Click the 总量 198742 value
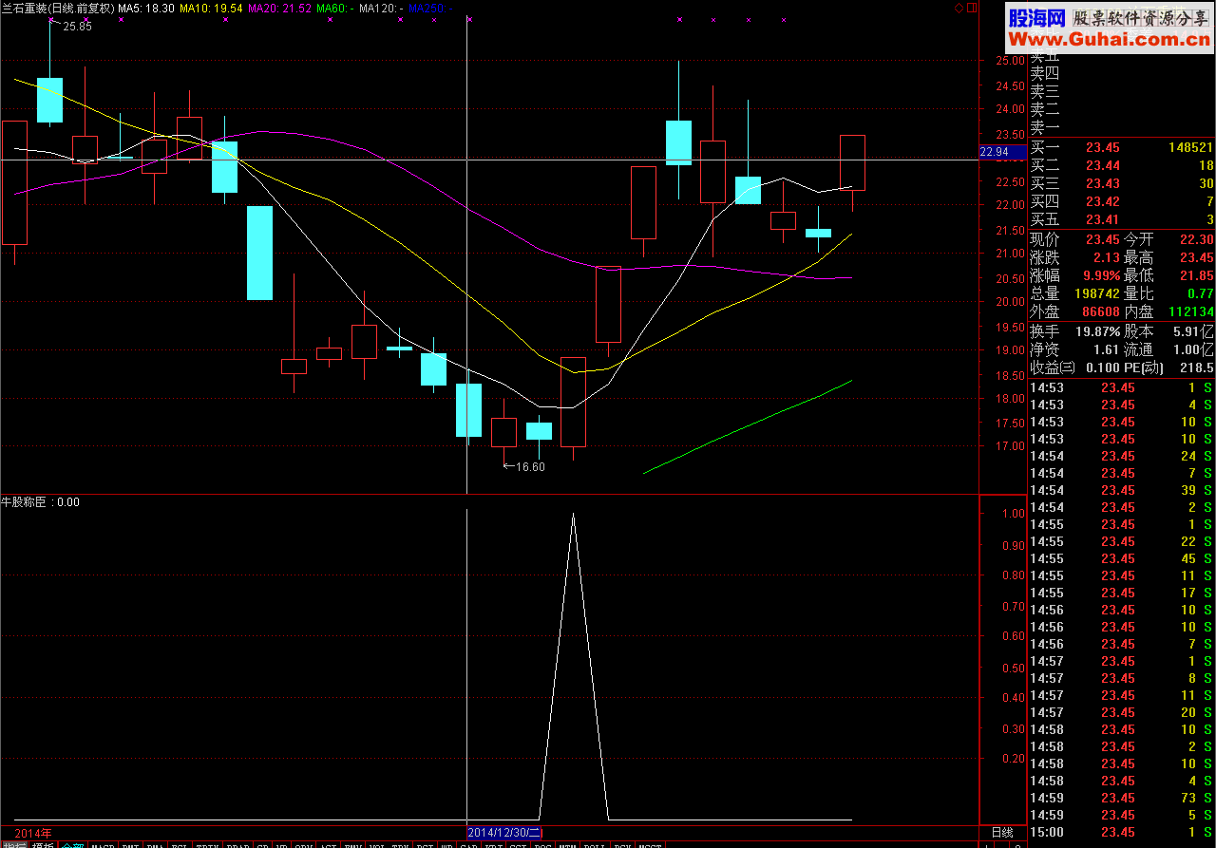This screenshot has height=848, width=1216. tap(1097, 294)
